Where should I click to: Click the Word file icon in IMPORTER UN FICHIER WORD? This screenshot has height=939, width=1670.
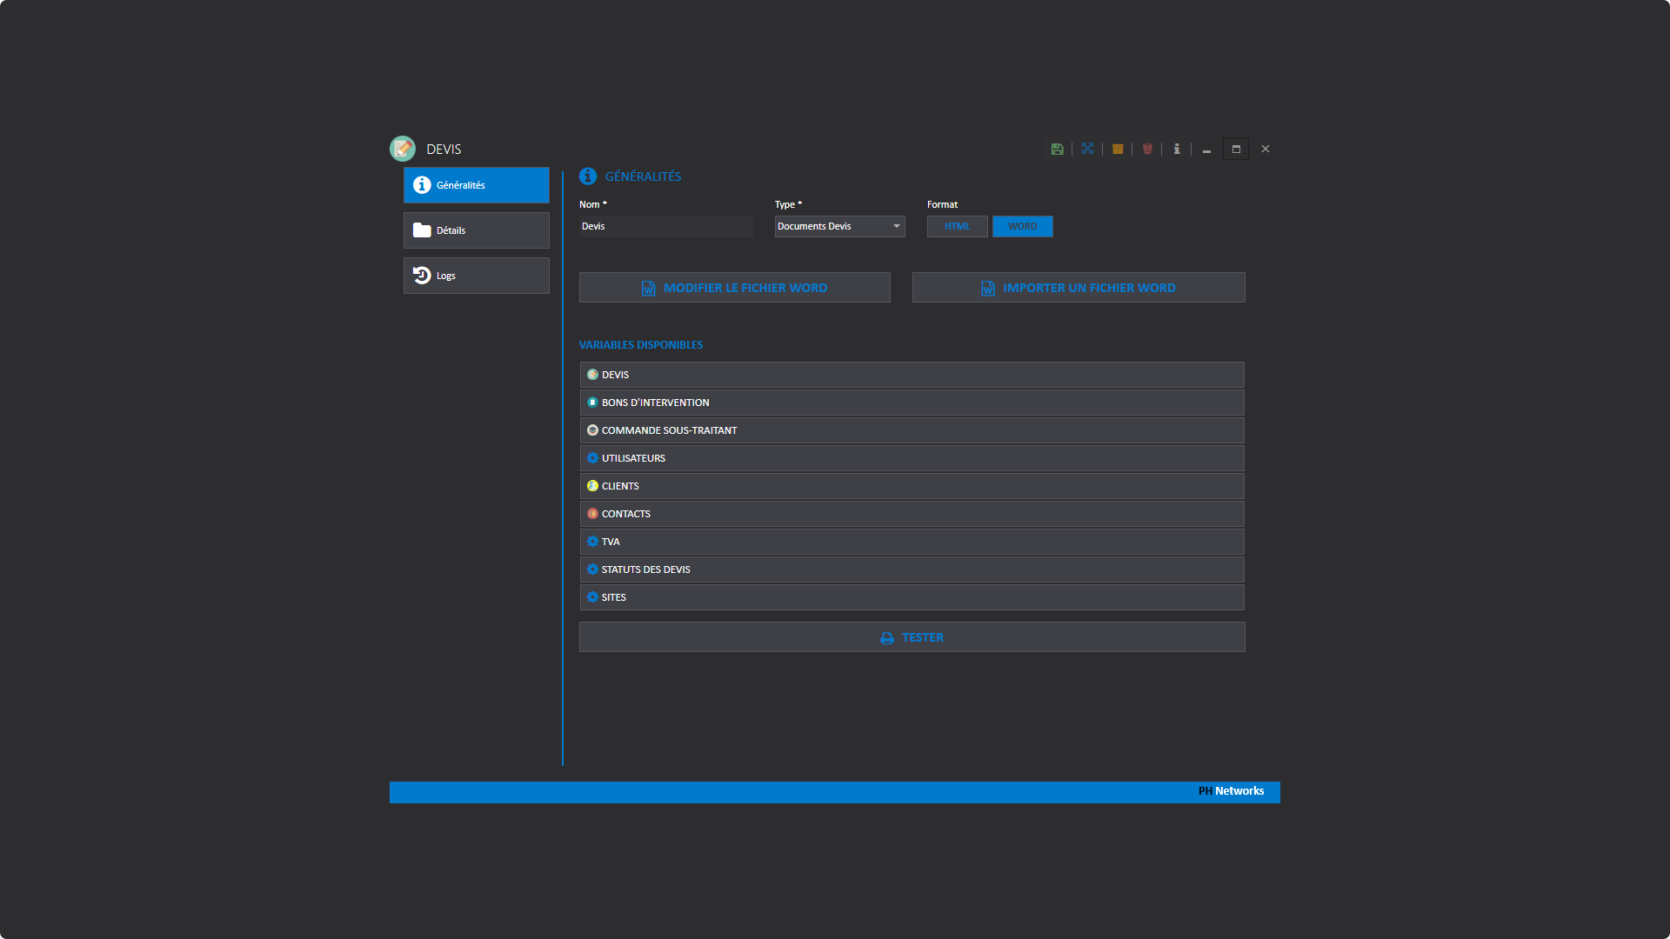(988, 288)
